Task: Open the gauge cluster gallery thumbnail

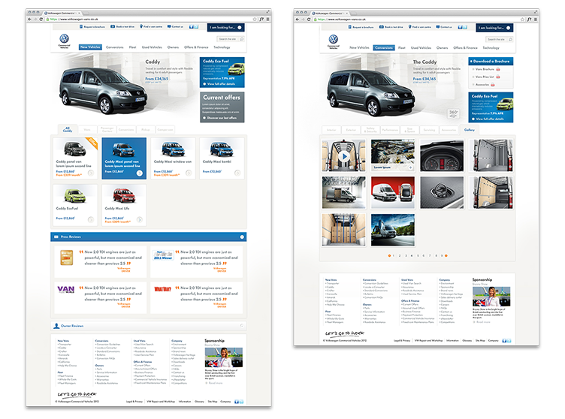Action: [442, 155]
